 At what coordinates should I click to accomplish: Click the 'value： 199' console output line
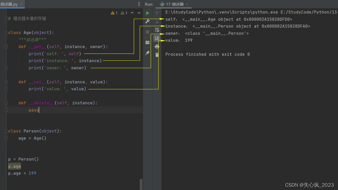(x=179, y=40)
